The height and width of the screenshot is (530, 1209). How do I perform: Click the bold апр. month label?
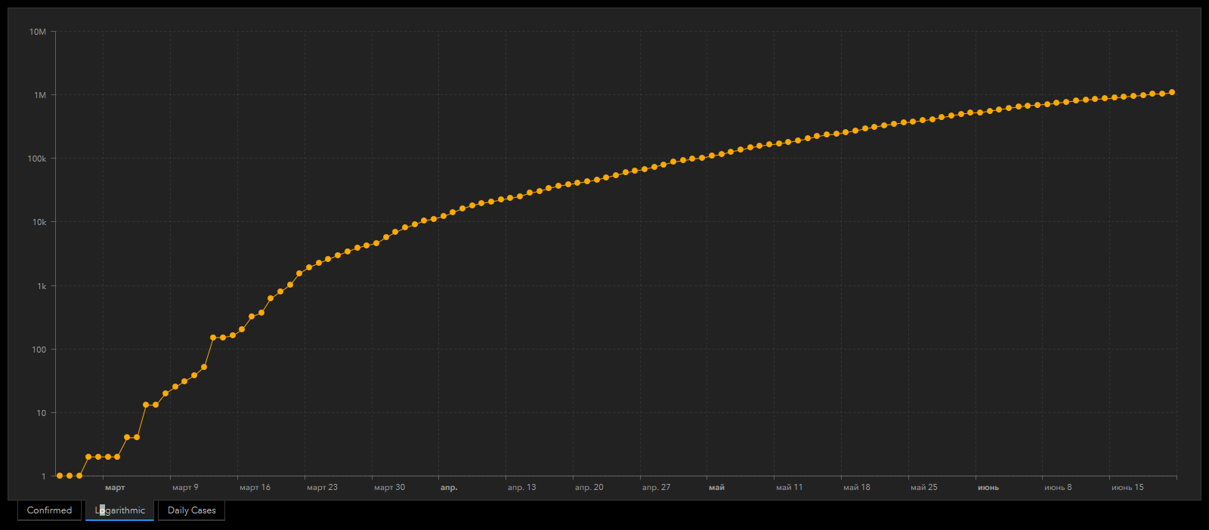click(449, 488)
